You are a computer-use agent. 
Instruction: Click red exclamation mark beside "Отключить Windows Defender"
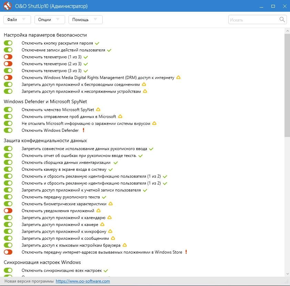click(x=83, y=130)
